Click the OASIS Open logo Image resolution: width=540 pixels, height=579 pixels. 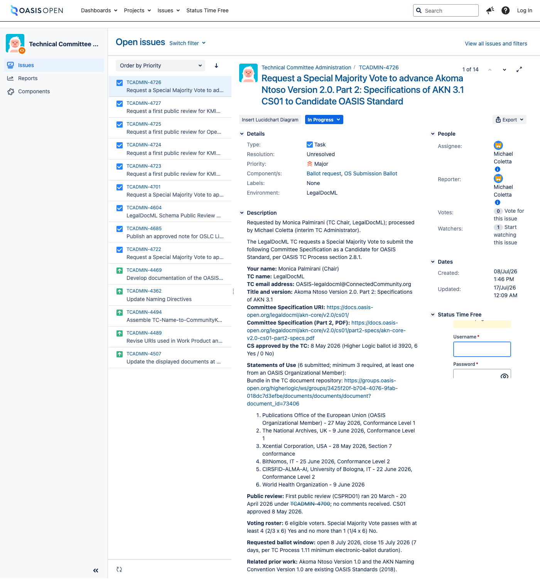click(x=37, y=10)
